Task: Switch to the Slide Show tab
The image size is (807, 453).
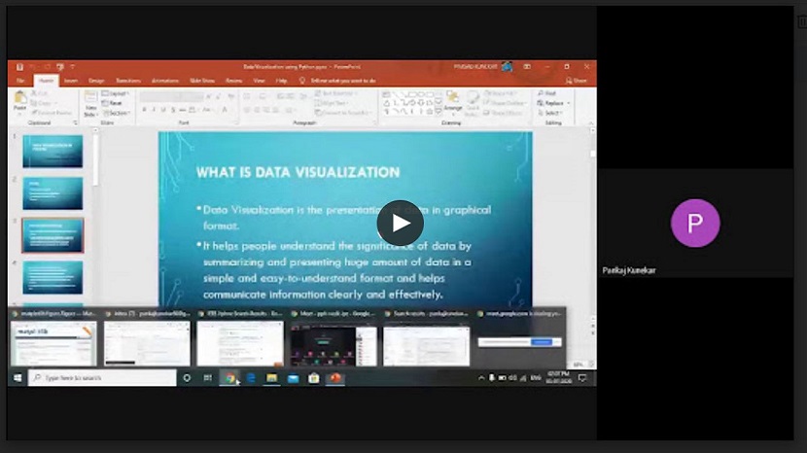Action: tap(202, 81)
